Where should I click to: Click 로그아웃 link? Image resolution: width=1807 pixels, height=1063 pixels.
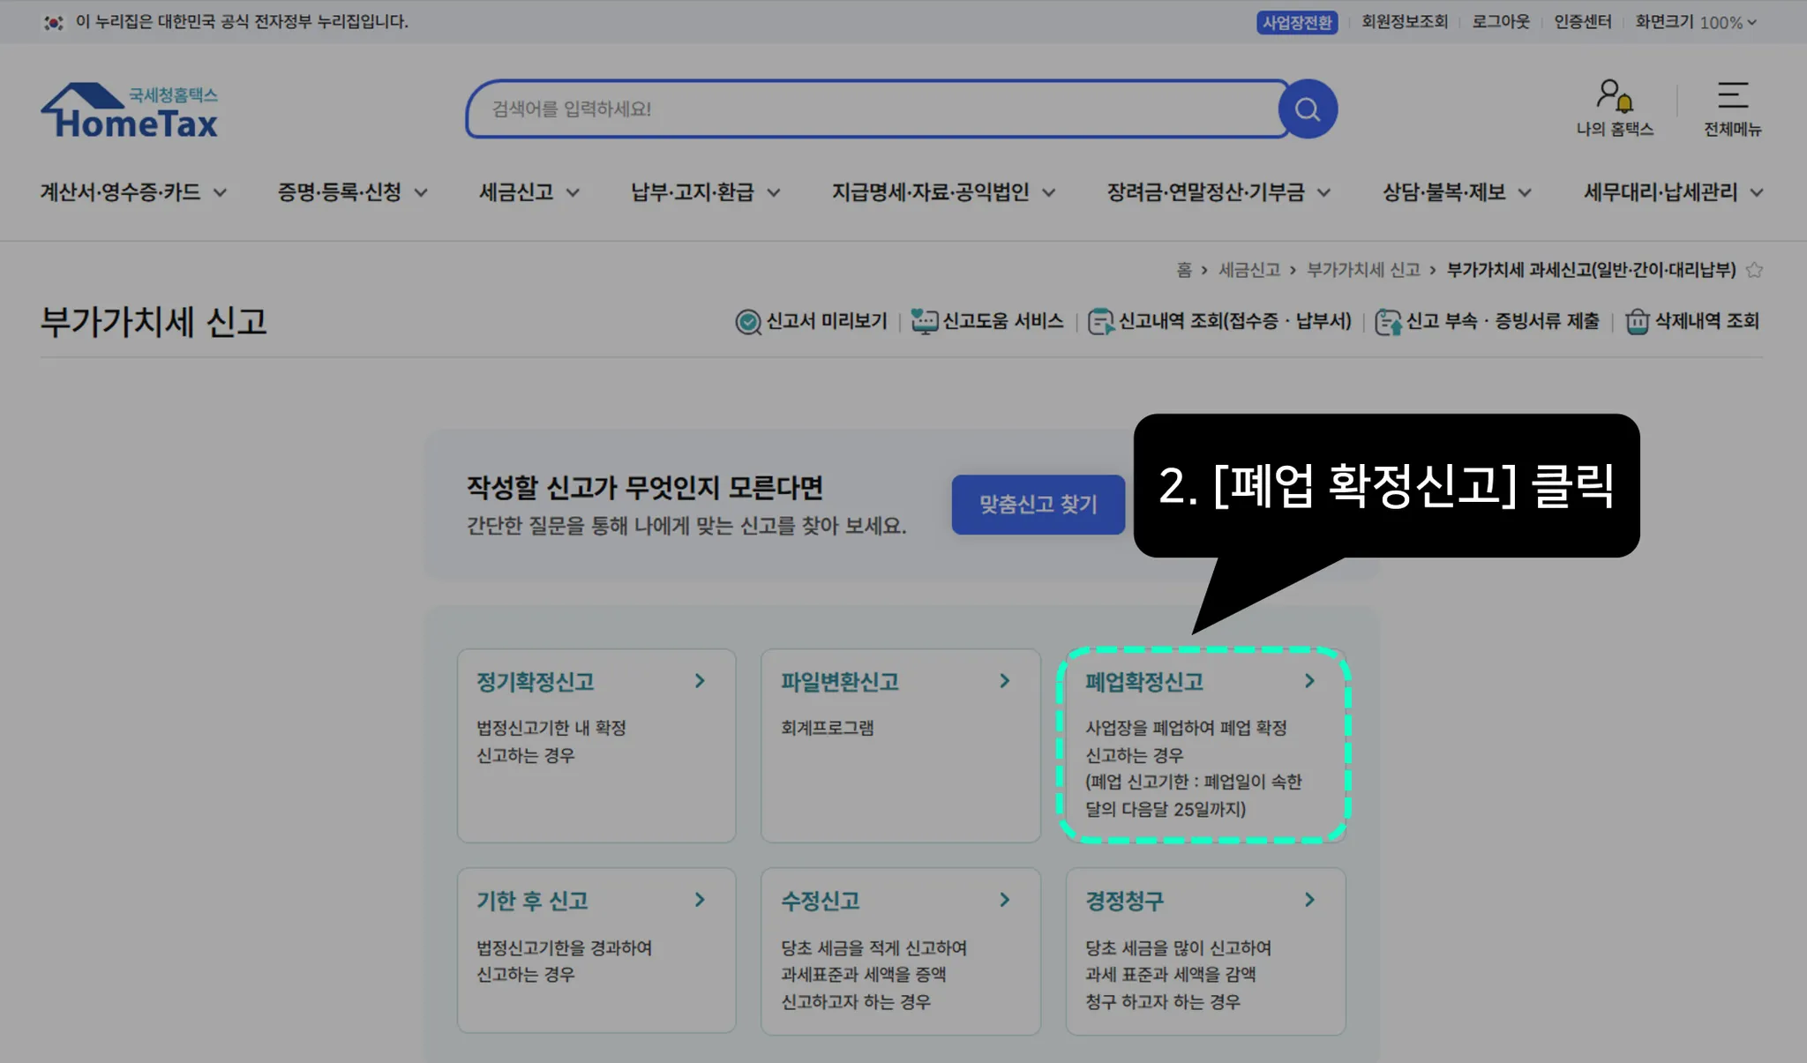(x=1501, y=22)
